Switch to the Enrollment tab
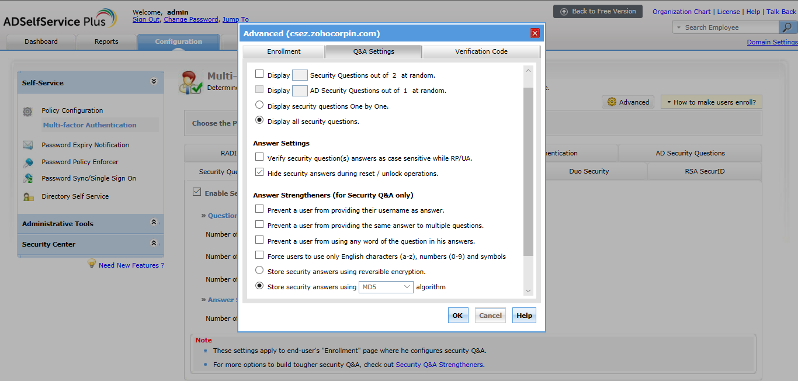Viewport: 798px width, 381px height. pyautogui.click(x=284, y=51)
